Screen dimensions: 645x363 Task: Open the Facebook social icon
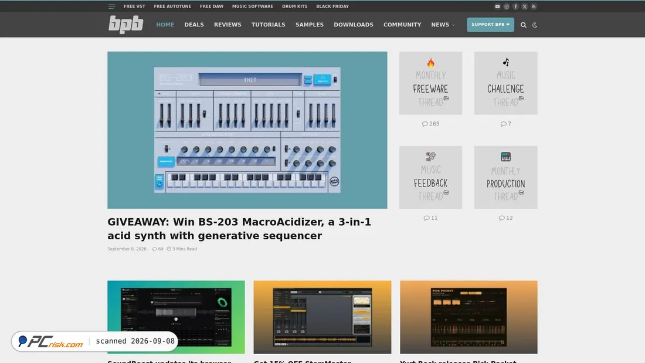(x=515, y=6)
